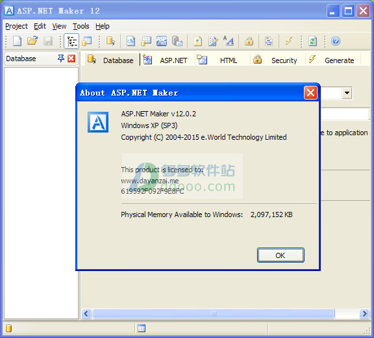Open the View menu

click(59, 26)
